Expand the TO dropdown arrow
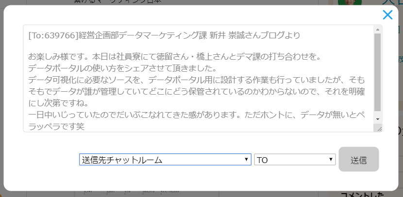Screen dimensions: 403x197 point(331,160)
